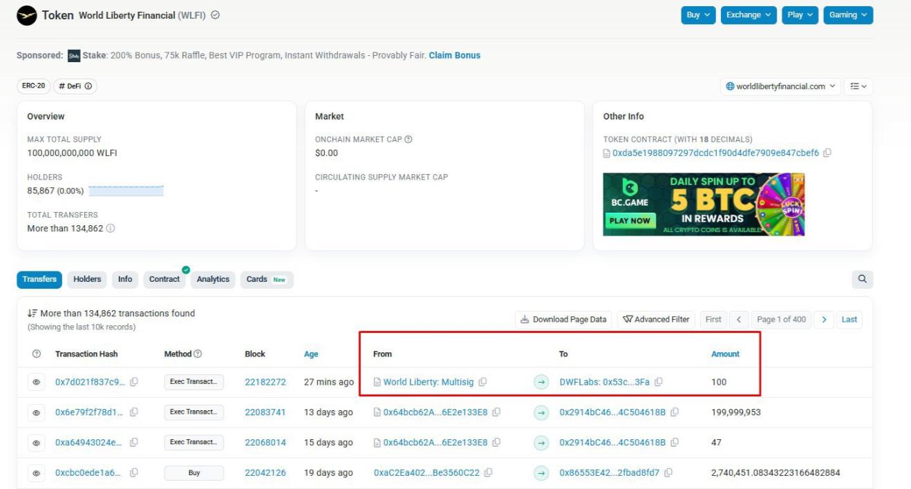Click the help icon beside Method column header
Image resolution: width=911 pixels, height=489 pixels.
pos(198,354)
